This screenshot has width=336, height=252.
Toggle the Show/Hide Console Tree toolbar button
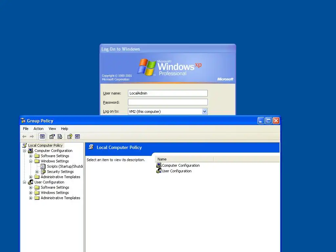(42, 136)
